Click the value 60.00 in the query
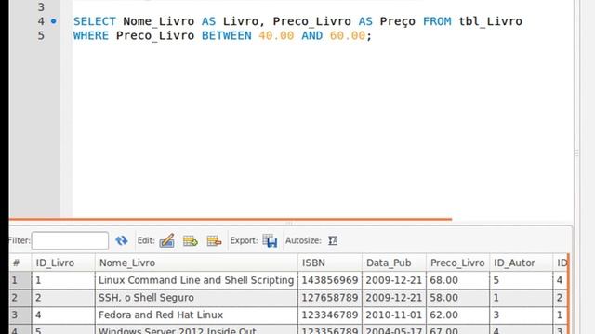The image size is (595, 334). click(x=348, y=35)
